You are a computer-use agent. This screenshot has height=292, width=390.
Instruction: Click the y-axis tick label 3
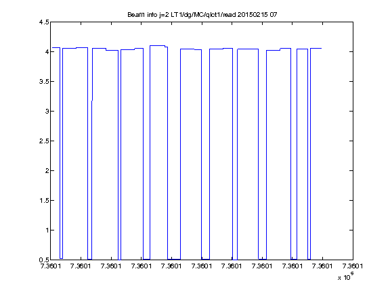coord(47,112)
